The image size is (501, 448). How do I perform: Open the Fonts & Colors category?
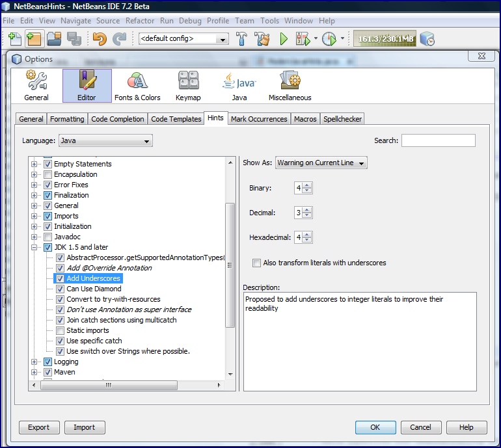137,86
